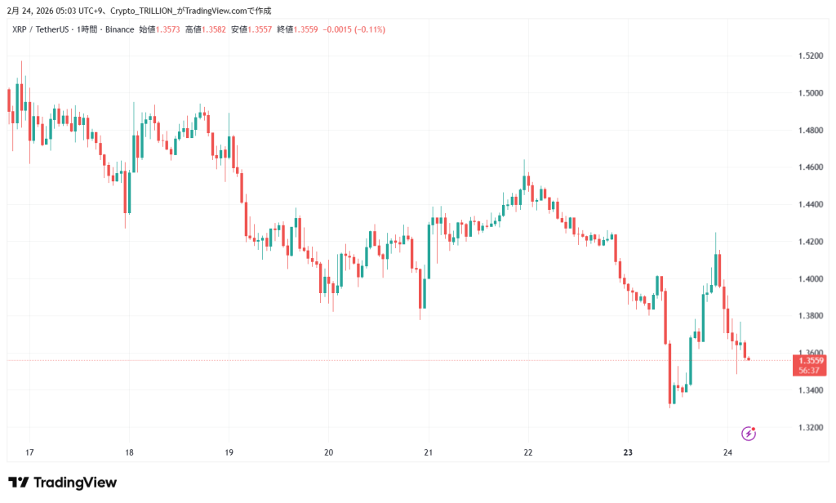
Task: Click the red current price label 1.3559
Action: pyautogui.click(x=811, y=360)
